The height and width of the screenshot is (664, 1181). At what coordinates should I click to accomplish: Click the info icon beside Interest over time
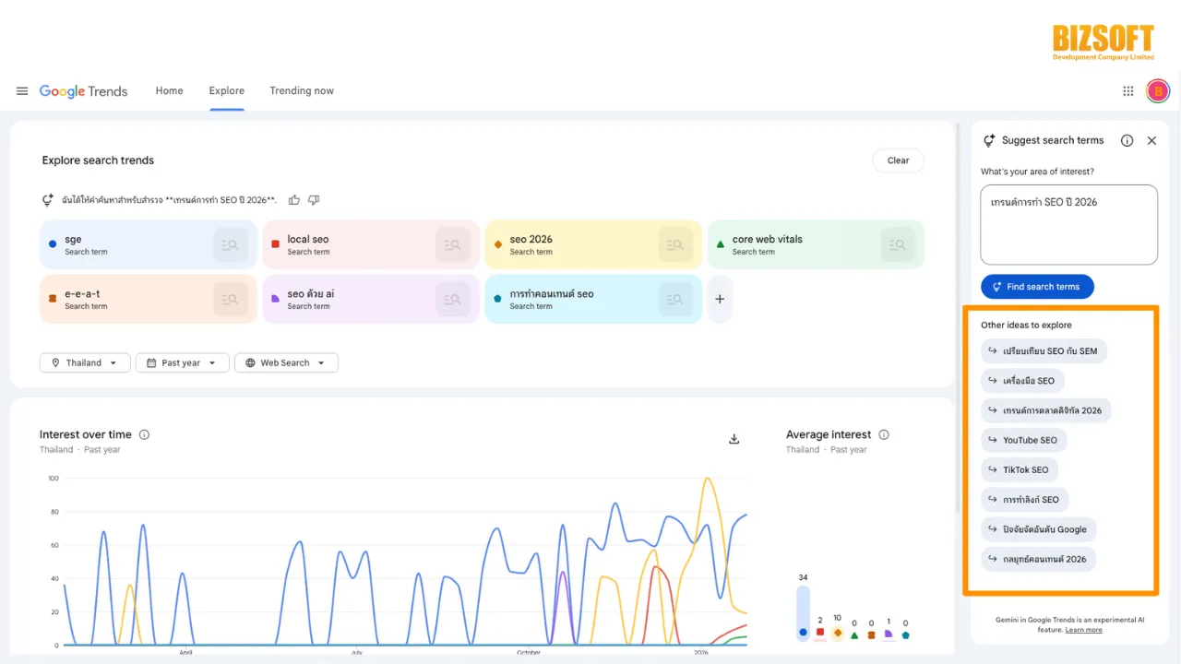pyautogui.click(x=144, y=434)
